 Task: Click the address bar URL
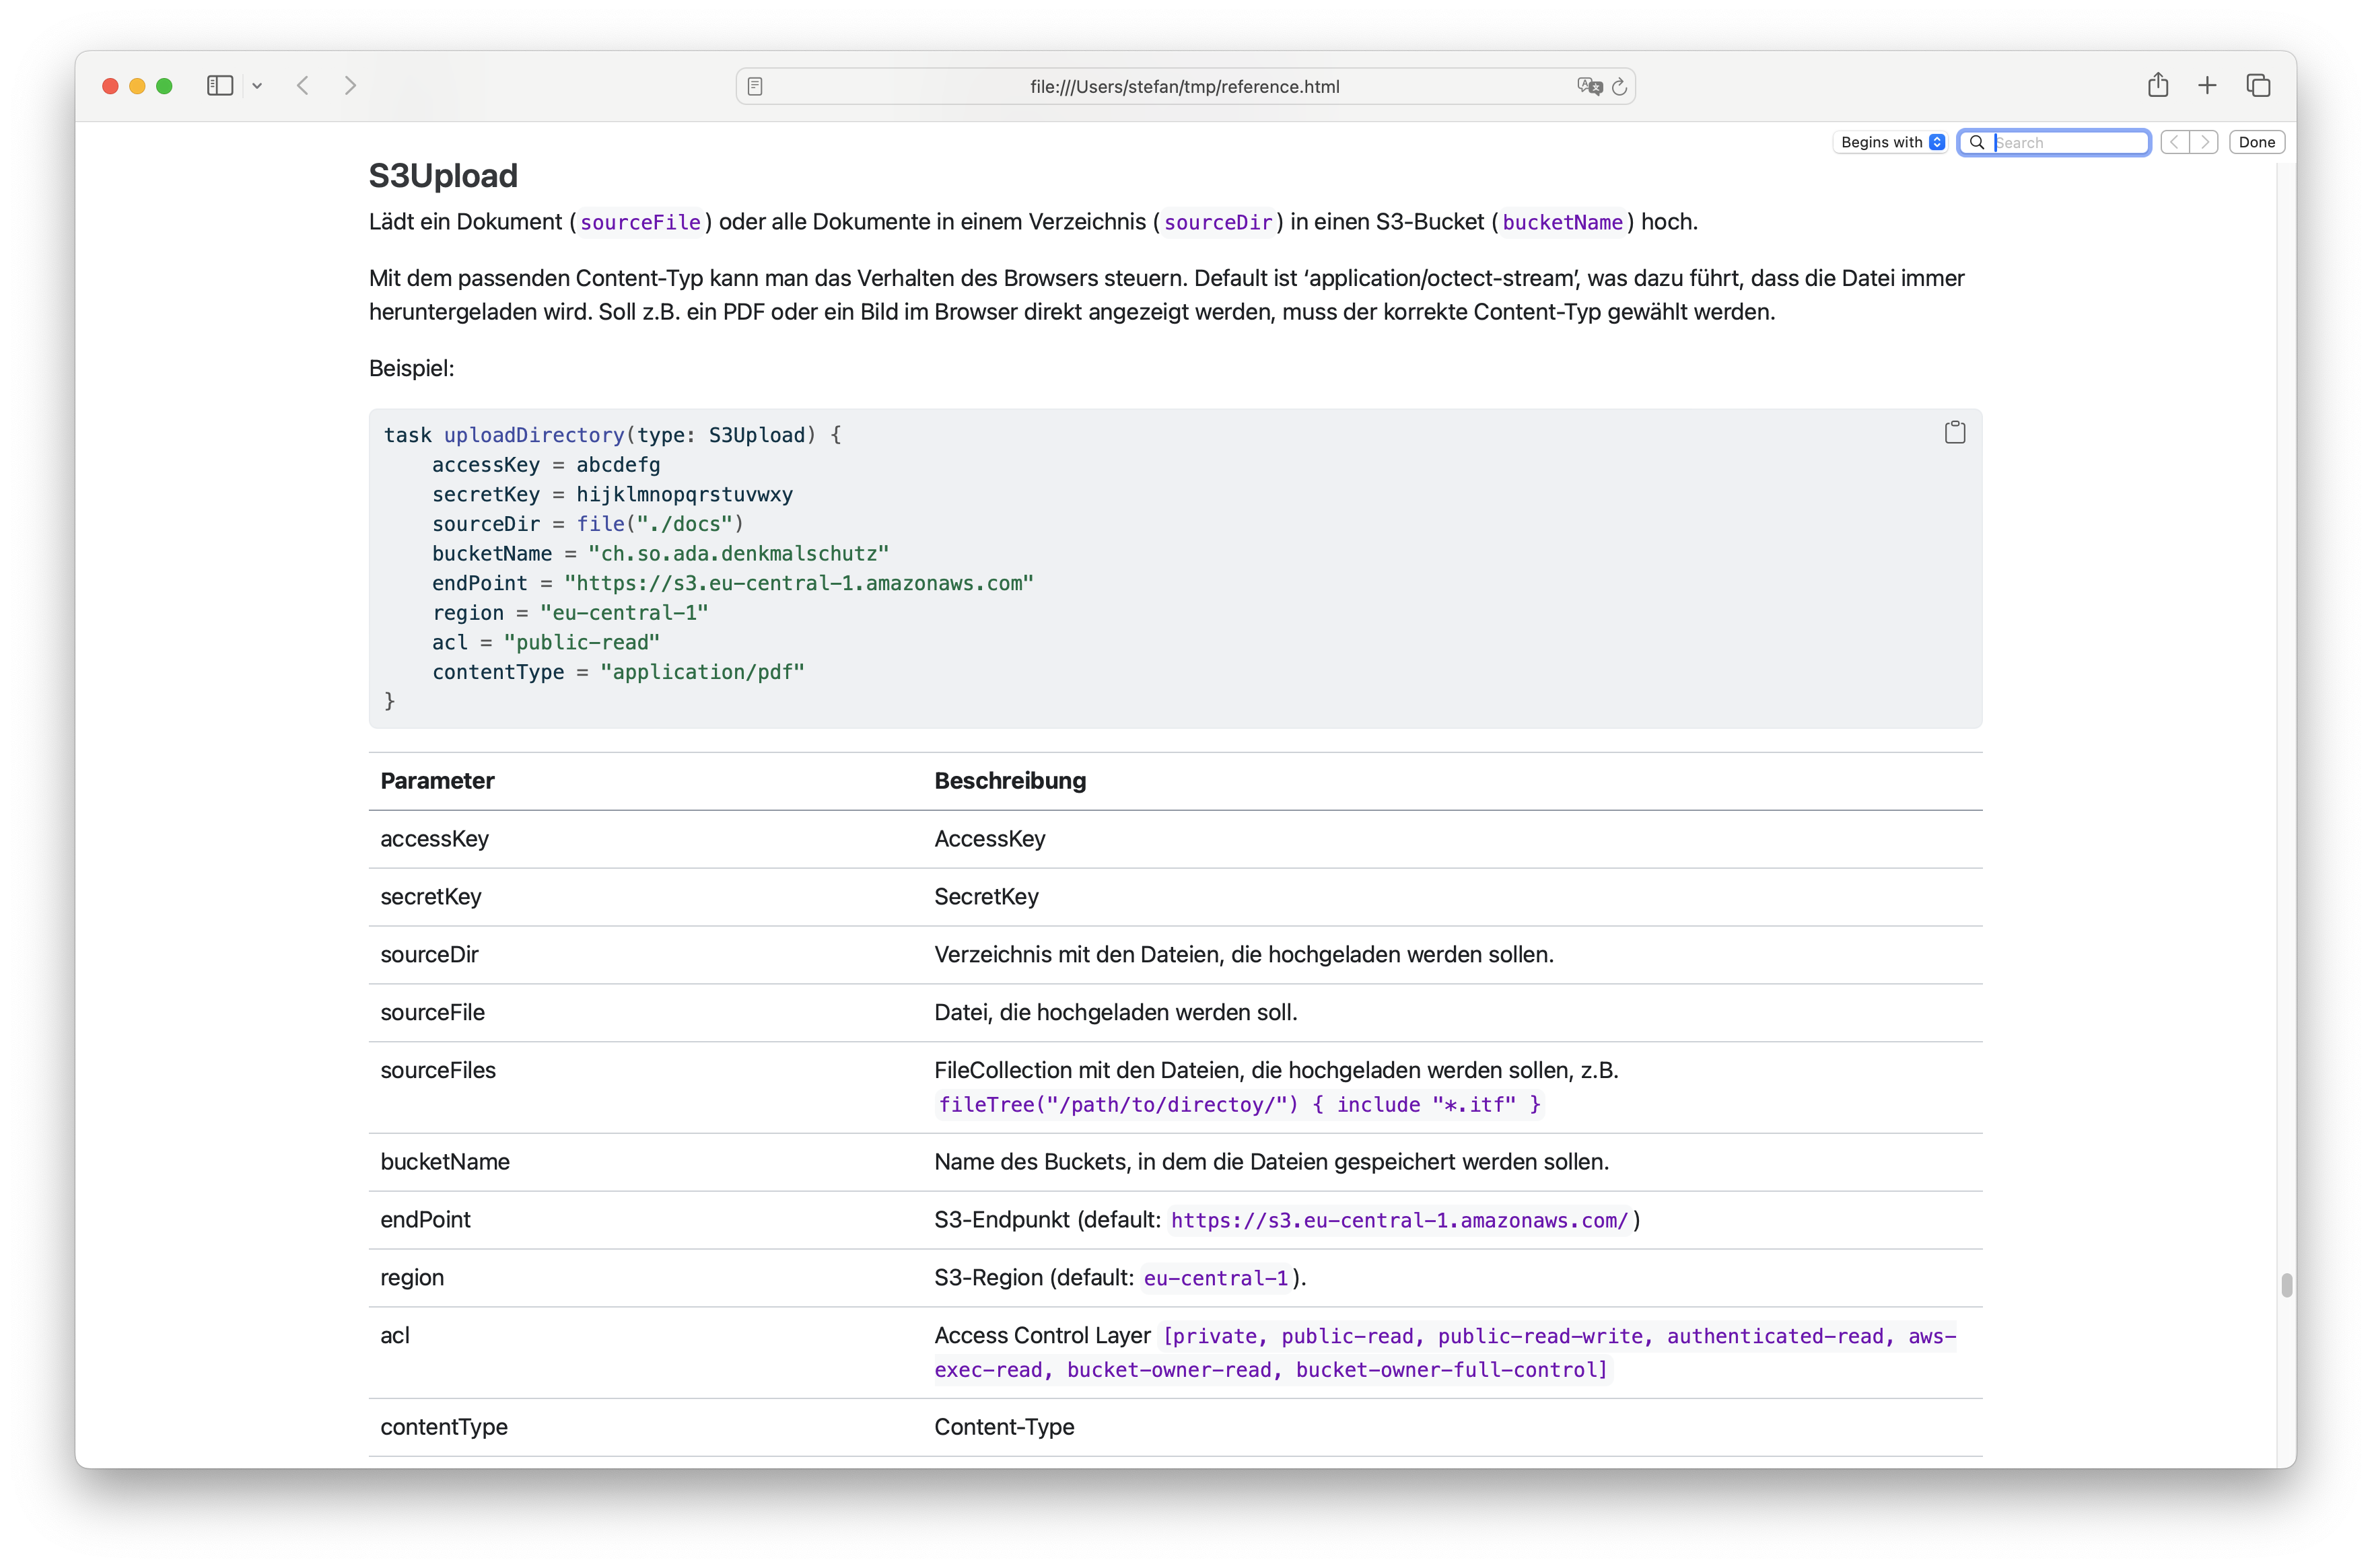pyautogui.click(x=1184, y=87)
